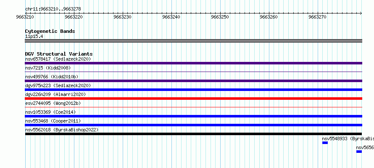This screenshot has height=168, width=374.
Task: Click the esv2744095 (Wong2012b) label
Action: [53, 103]
